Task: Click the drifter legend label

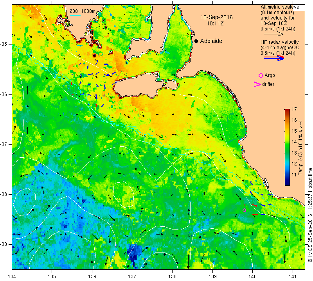Action: click(268, 84)
